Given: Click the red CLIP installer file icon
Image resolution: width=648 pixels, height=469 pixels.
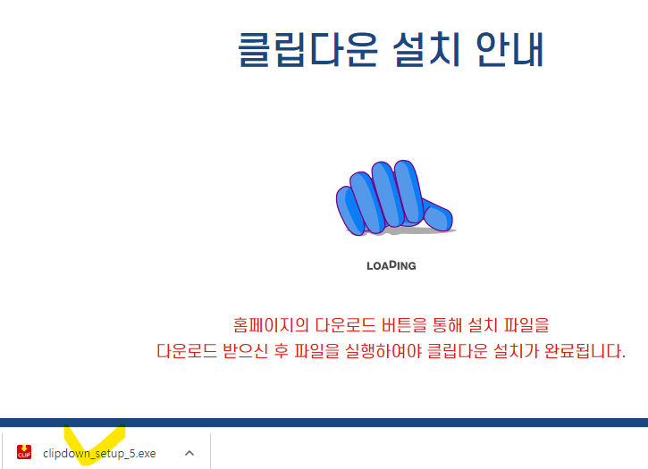Looking at the screenshot, I should (24, 452).
